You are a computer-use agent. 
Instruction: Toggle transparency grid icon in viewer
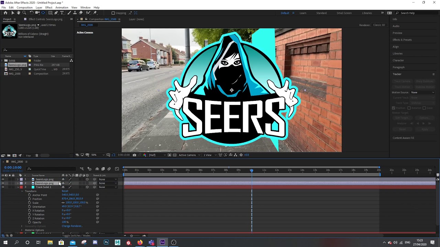174,155
